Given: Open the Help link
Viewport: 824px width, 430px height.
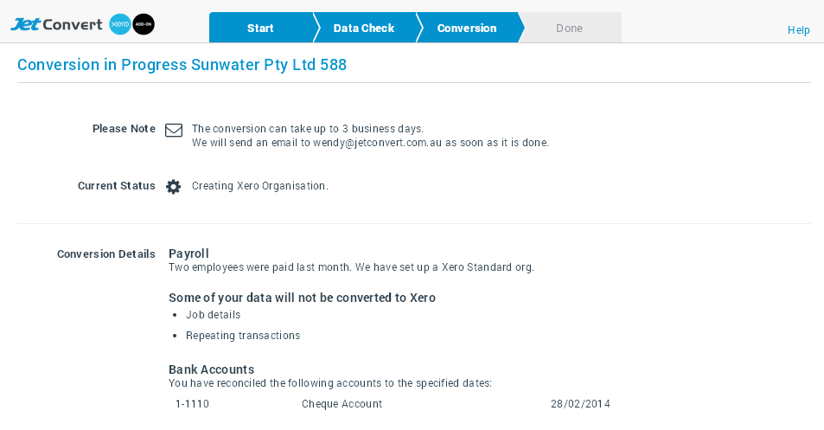Looking at the screenshot, I should 798,30.
